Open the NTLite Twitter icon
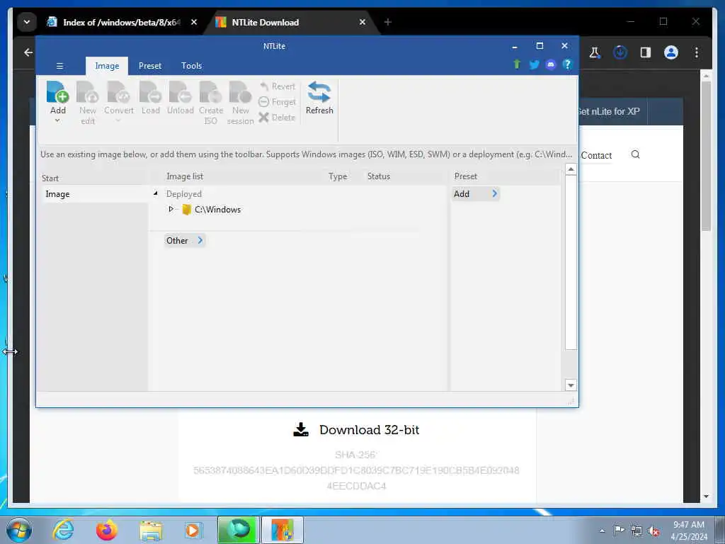 coord(534,64)
